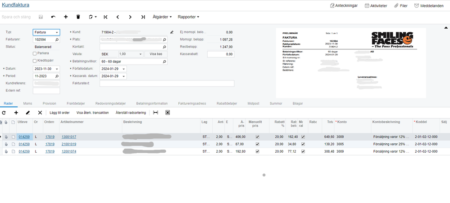The height and width of the screenshot is (203, 450).
Task: Edit customer with the pencil icon
Action: pyautogui.click(x=172, y=32)
